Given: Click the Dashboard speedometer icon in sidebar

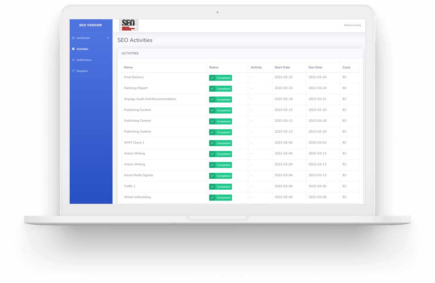Looking at the screenshot, I should 73,38.
